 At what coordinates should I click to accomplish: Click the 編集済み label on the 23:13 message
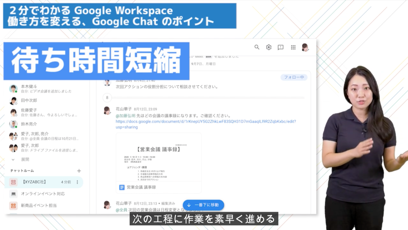(x=168, y=203)
